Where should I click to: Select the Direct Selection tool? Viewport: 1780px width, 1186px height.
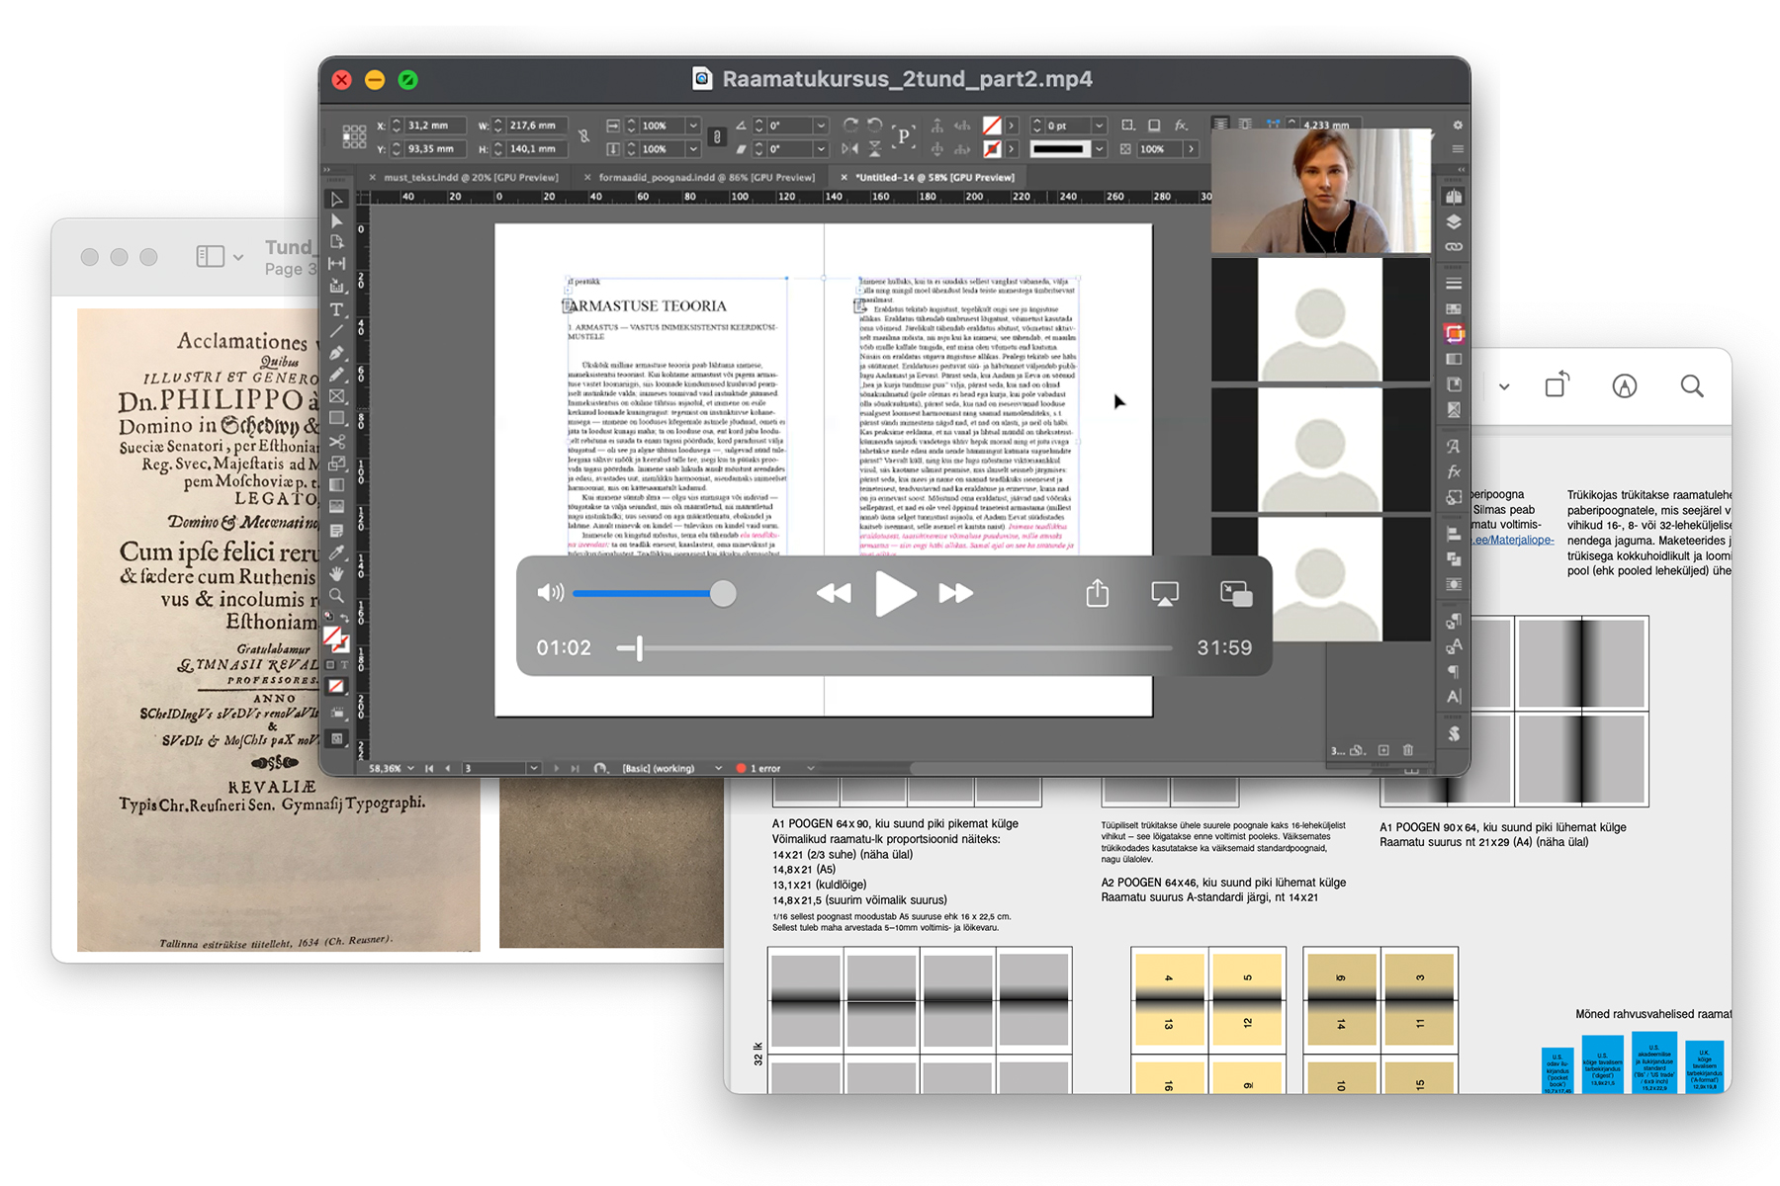(x=336, y=220)
